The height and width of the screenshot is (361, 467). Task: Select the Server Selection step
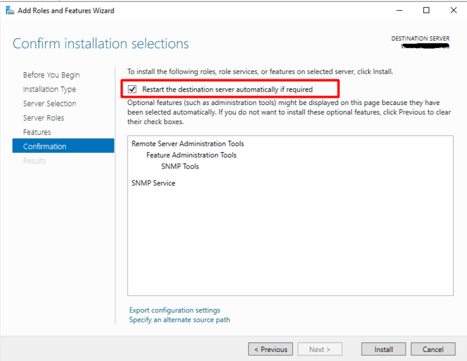pyautogui.click(x=50, y=103)
